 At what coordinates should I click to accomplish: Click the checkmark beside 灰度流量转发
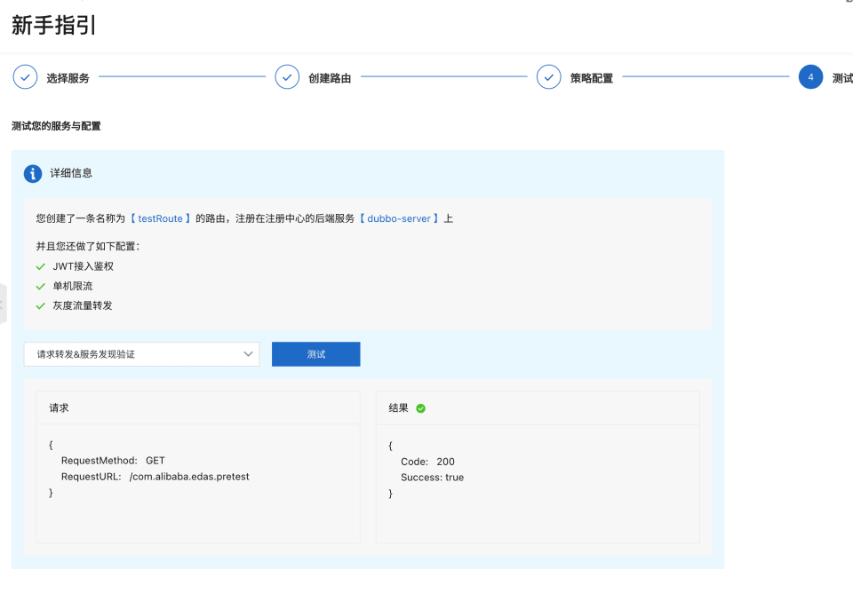(40, 305)
